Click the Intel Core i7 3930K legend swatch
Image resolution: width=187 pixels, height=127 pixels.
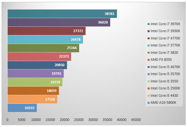point(149,31)
